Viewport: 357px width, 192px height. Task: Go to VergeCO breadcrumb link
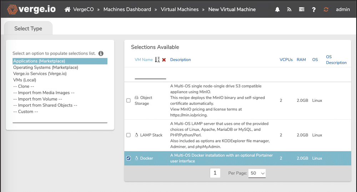[83, 9]
